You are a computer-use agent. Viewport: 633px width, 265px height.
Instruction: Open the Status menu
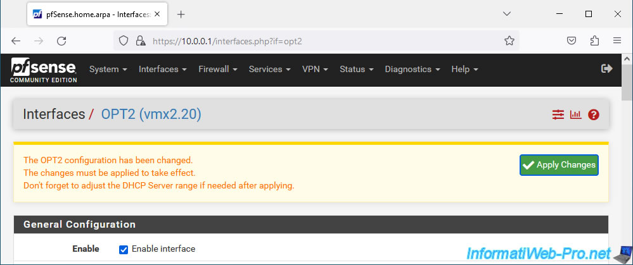pos(357,70)
